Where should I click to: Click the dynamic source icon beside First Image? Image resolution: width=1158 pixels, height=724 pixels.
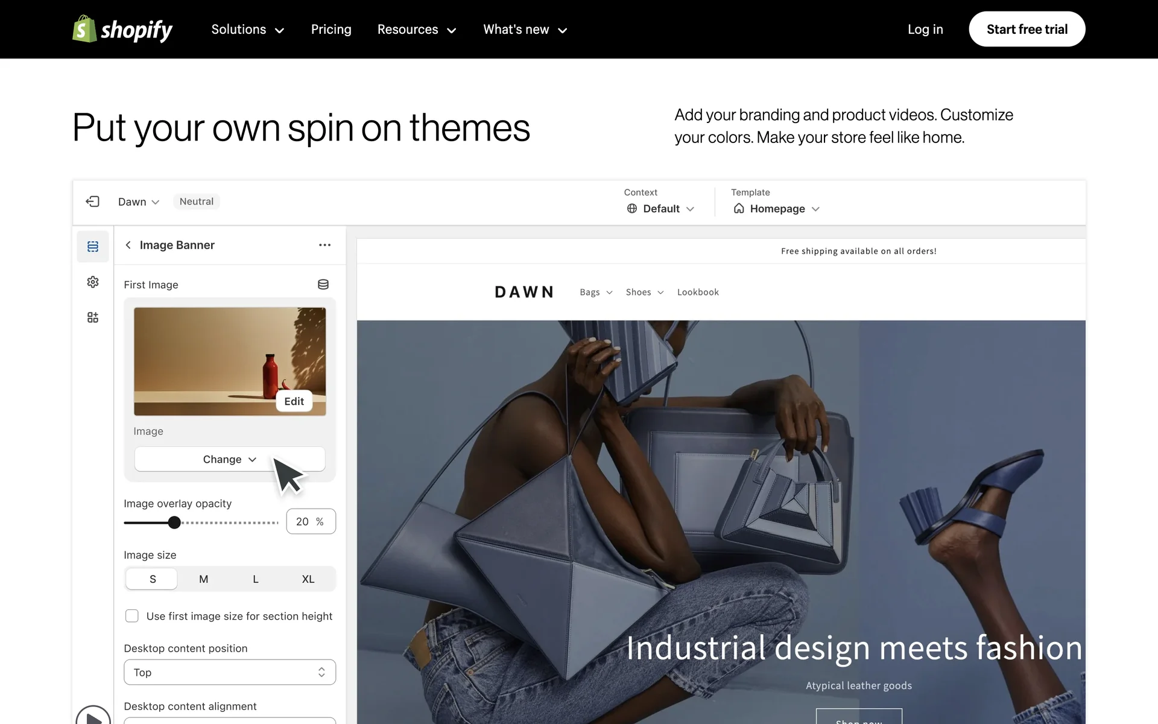323,284
